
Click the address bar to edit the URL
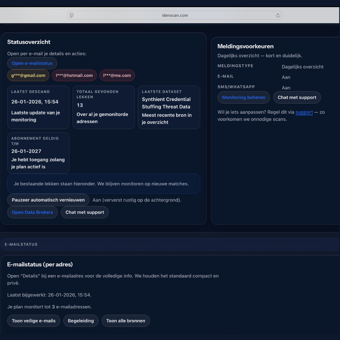pos(174,15)
